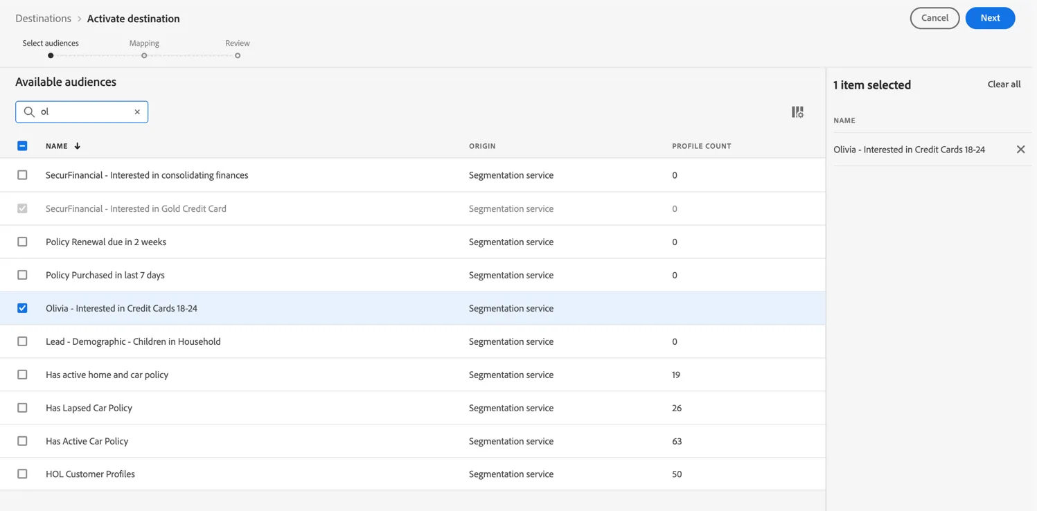The height and width of the screenshot is (511, 1037).
Task: Remove Olivia audience from selected items
Action: tap(1020, 150)
